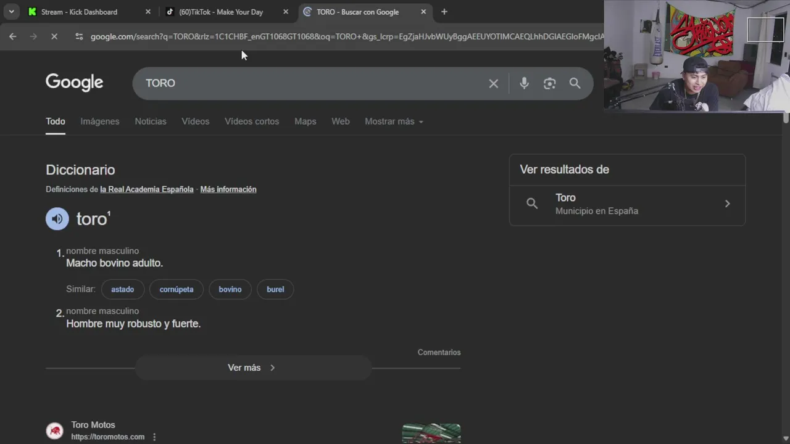
Task: Click page vertical scrollbar
Action: [x=786, y=117]
